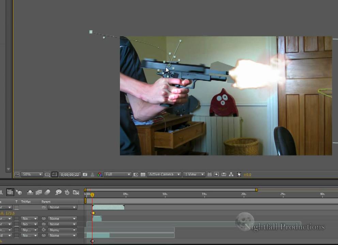Click the TrkMat column header
338x245 pixels.
(x=26, y=202)
